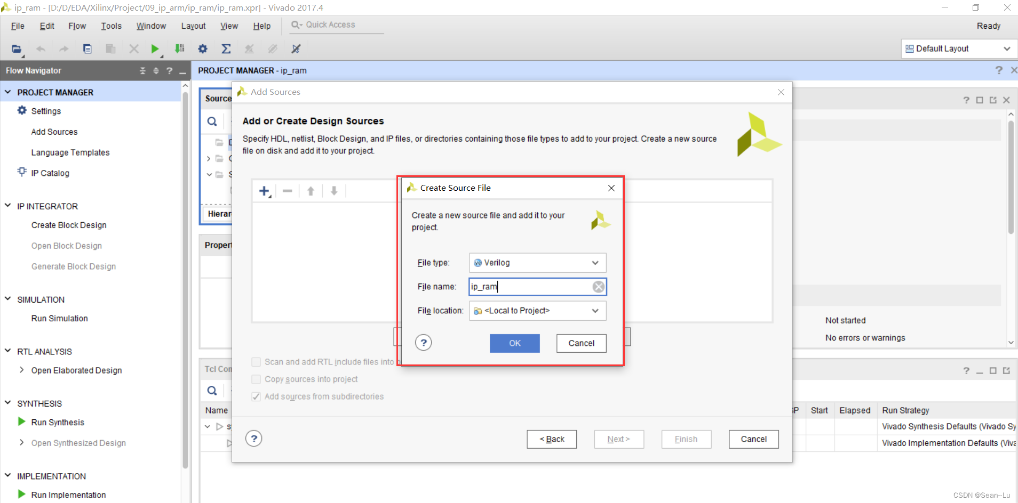Click Run Implementation

click(x=68, y=494)
